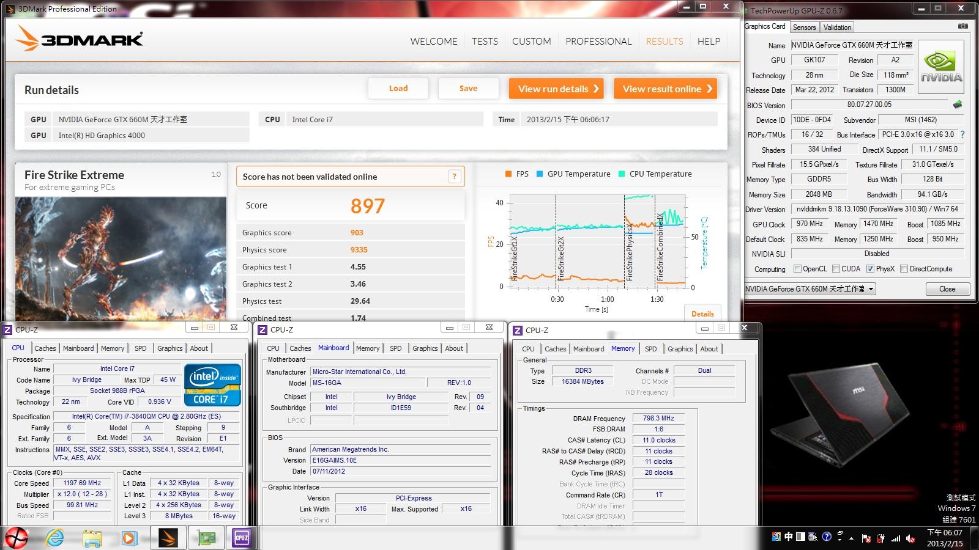This screenshot has width=979, height=550.
Task: Click the Graphics score value 903
Action: [x=357, y=233]
